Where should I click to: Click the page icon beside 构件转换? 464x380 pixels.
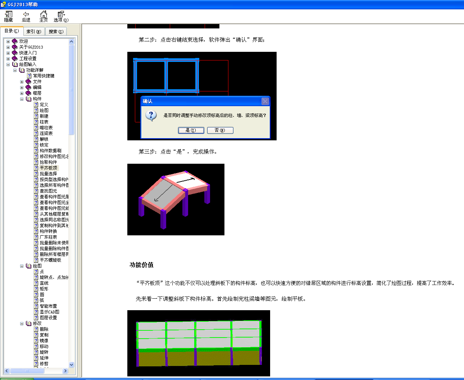[x=36, y=231]
